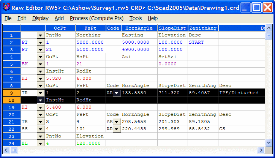Expand the TR type dropdown in row 9
The image size is (275, 158).
coord(41,93)
